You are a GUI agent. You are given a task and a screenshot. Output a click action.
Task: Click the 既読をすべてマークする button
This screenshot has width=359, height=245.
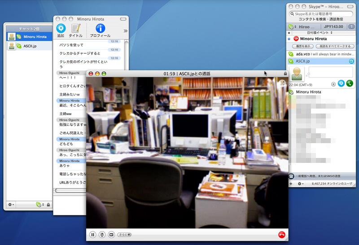click(x=335, y=46)
